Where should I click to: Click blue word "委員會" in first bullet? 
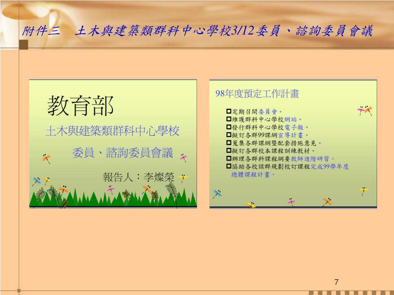(268, 112)
